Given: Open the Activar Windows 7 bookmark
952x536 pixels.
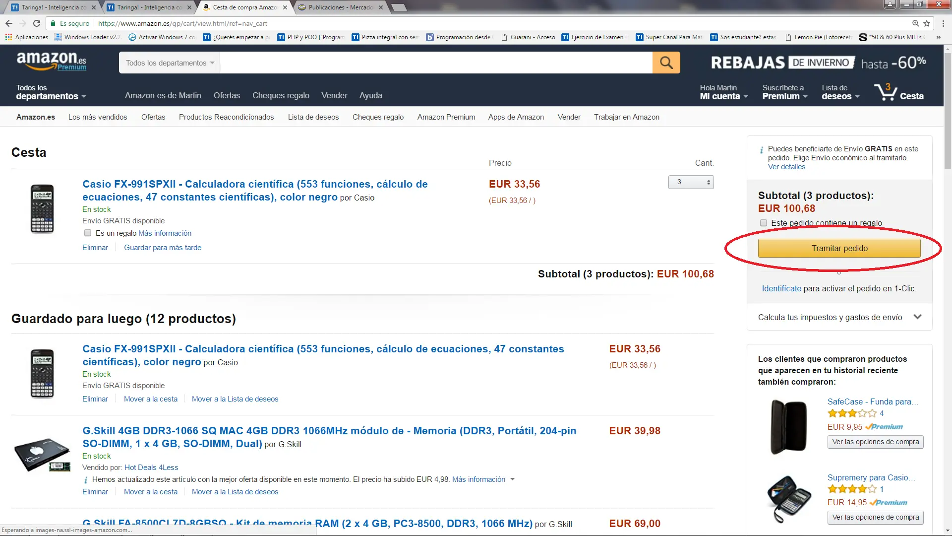Looking at the screenshot, I should click(x=162, y=37).
